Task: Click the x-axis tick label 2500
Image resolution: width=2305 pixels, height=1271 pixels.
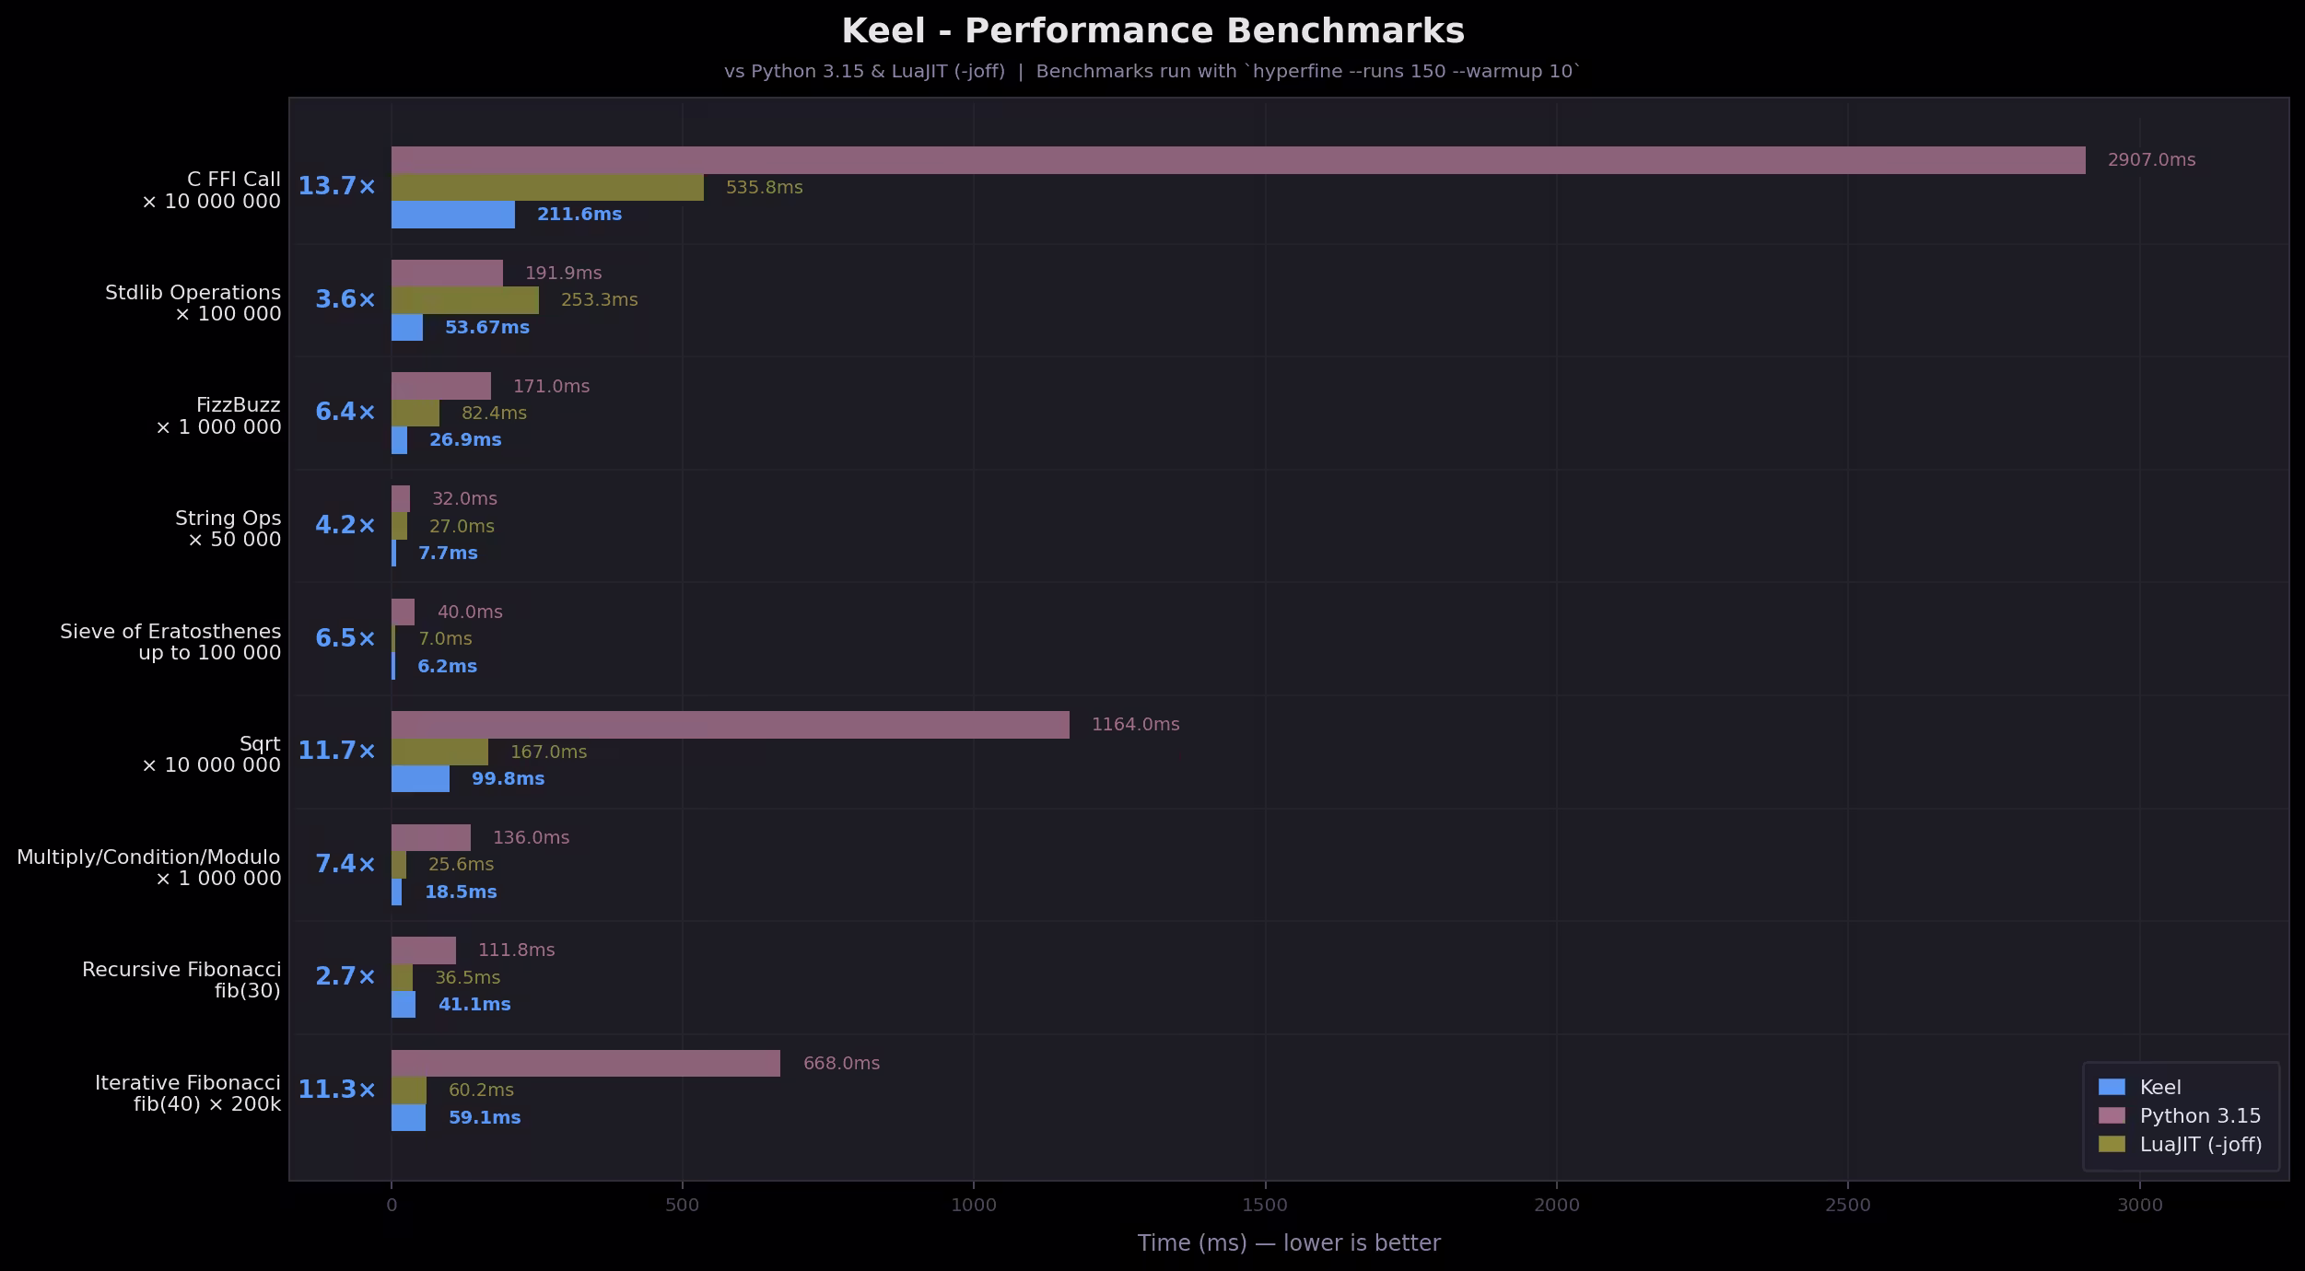Action: (x=1848, y=1206)
